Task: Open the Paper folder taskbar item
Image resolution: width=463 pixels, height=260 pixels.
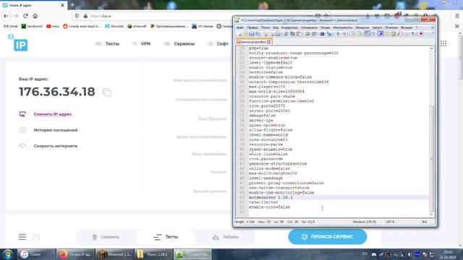Action: click(153, 254)
